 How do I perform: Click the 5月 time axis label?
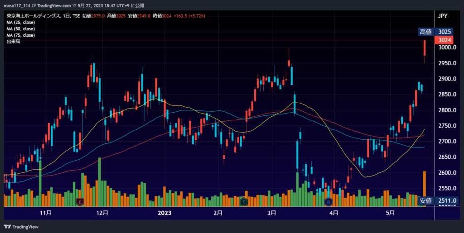point(390,213)
